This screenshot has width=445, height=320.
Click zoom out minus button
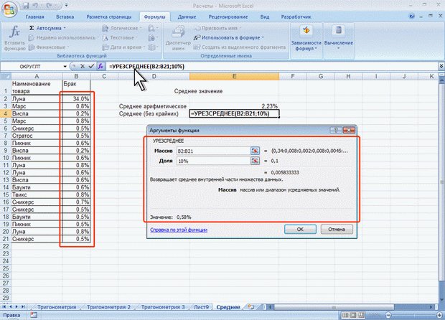[x=388, y=315]
